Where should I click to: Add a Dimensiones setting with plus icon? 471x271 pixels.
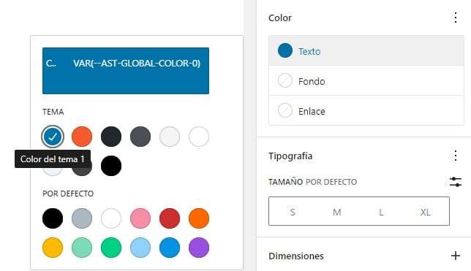click(456, 256)
